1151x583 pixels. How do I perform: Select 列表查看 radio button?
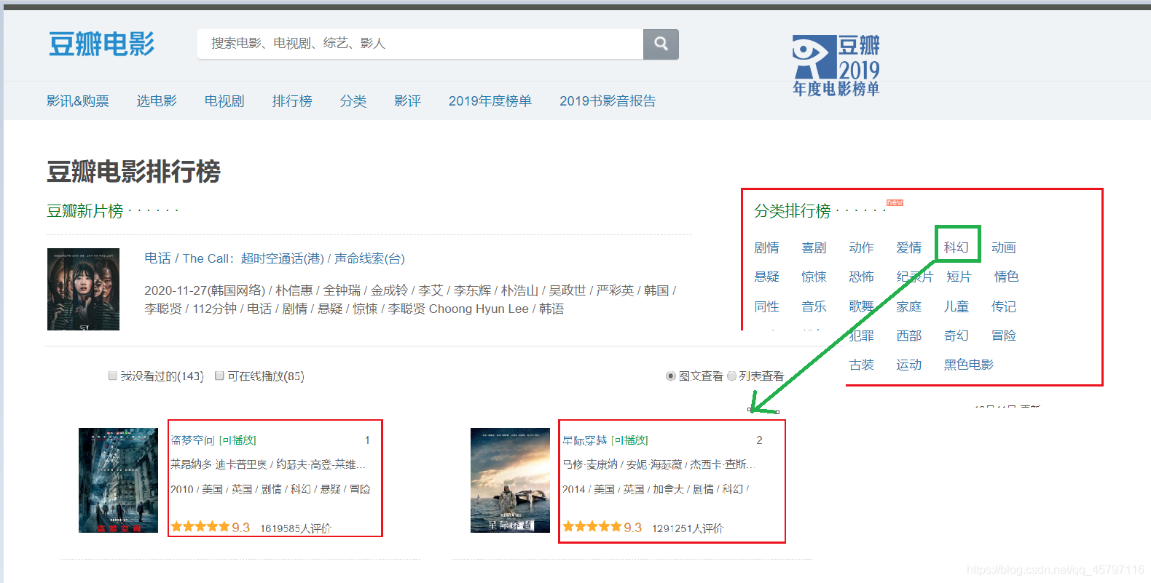point(732,376)
